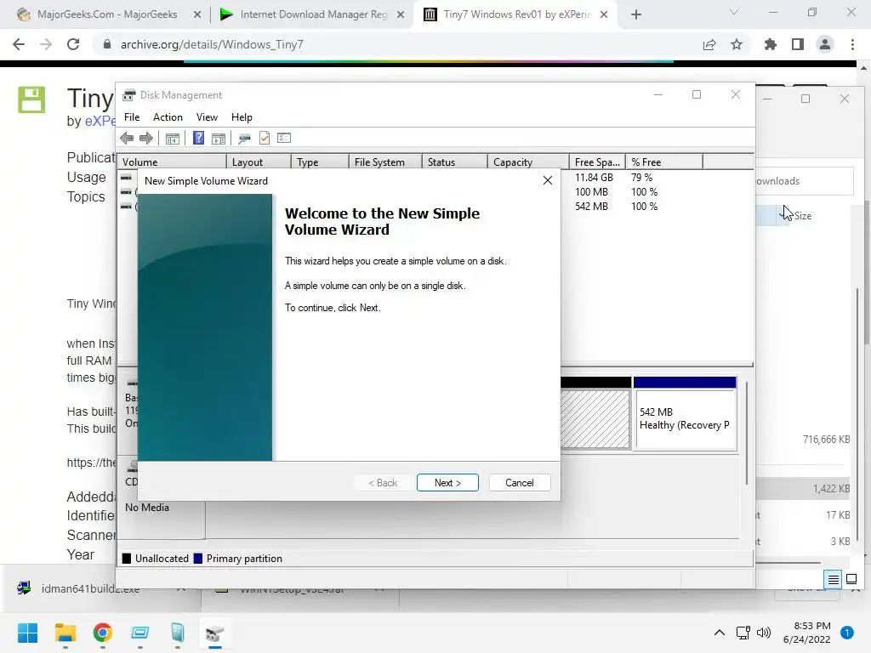This screenshot has width=871, height=653.
Task: Open a new Chrome tab with plus button
Action: point(636,14)
